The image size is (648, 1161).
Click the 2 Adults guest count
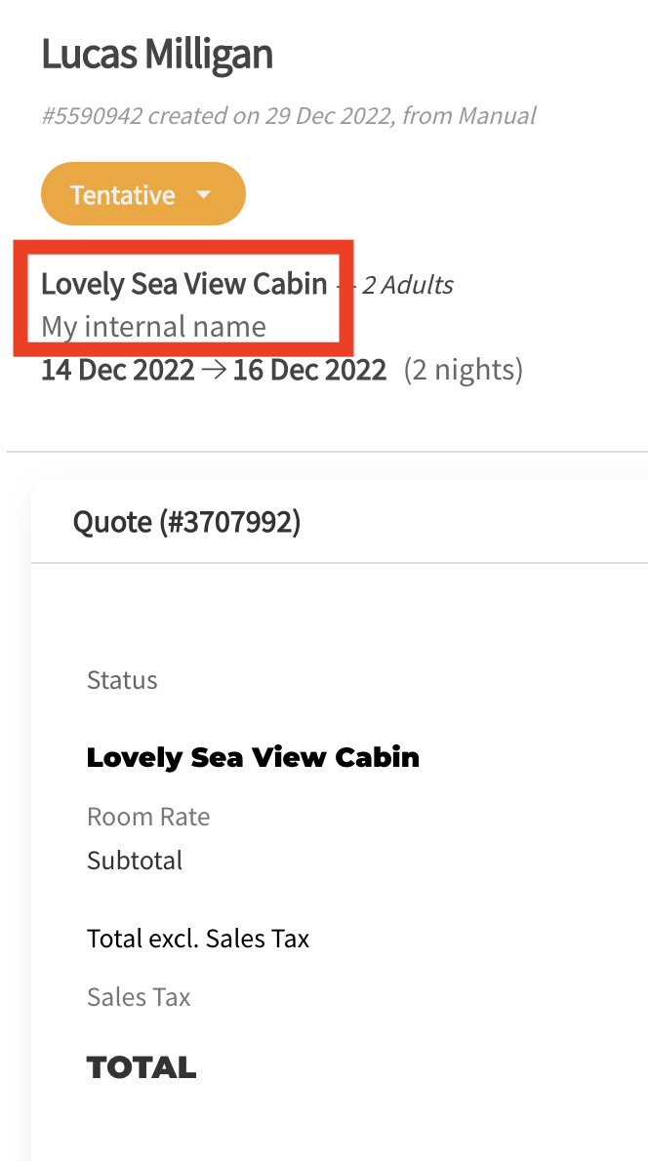(408, 285)
